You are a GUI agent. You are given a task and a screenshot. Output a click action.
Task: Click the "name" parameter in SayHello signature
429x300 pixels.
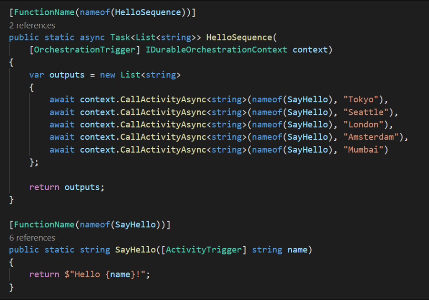tap(297, 250)
